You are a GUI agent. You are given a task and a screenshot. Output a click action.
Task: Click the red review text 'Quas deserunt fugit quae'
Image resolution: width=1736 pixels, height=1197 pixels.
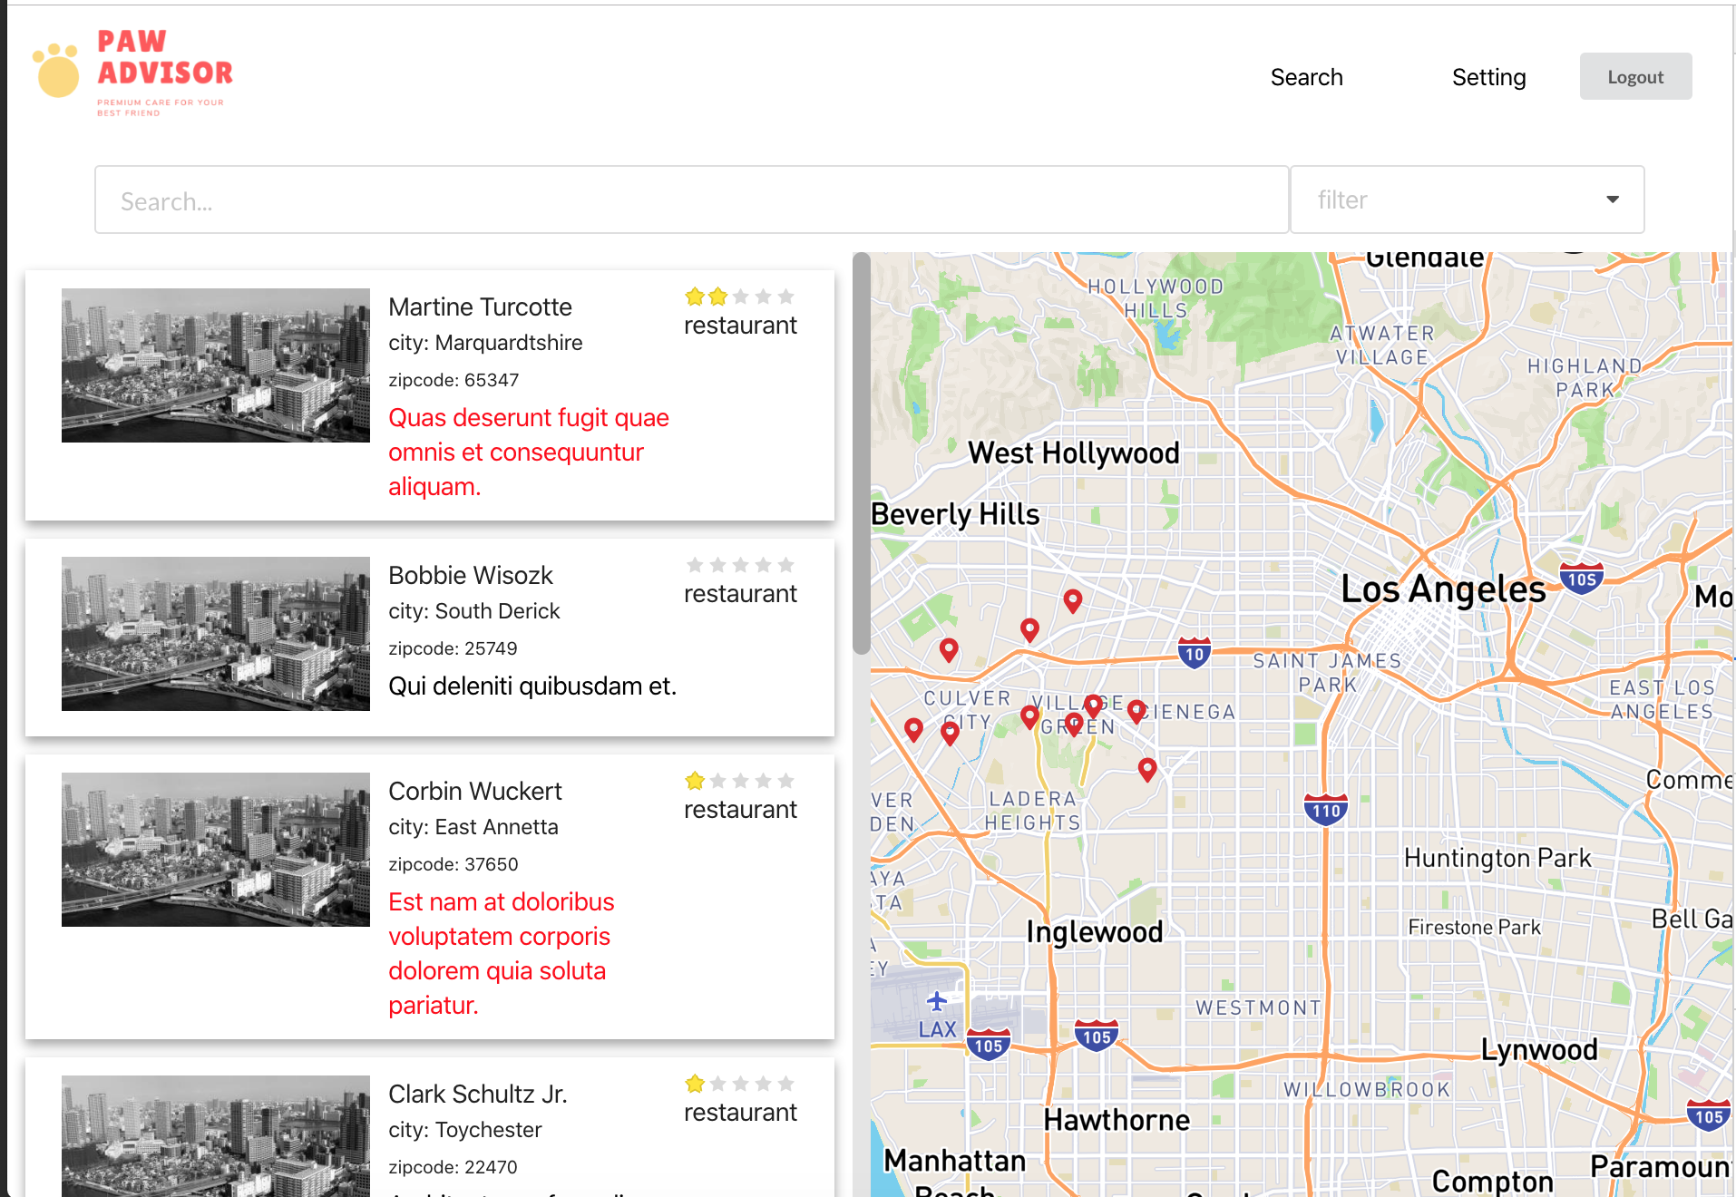[x=529, y=417]
